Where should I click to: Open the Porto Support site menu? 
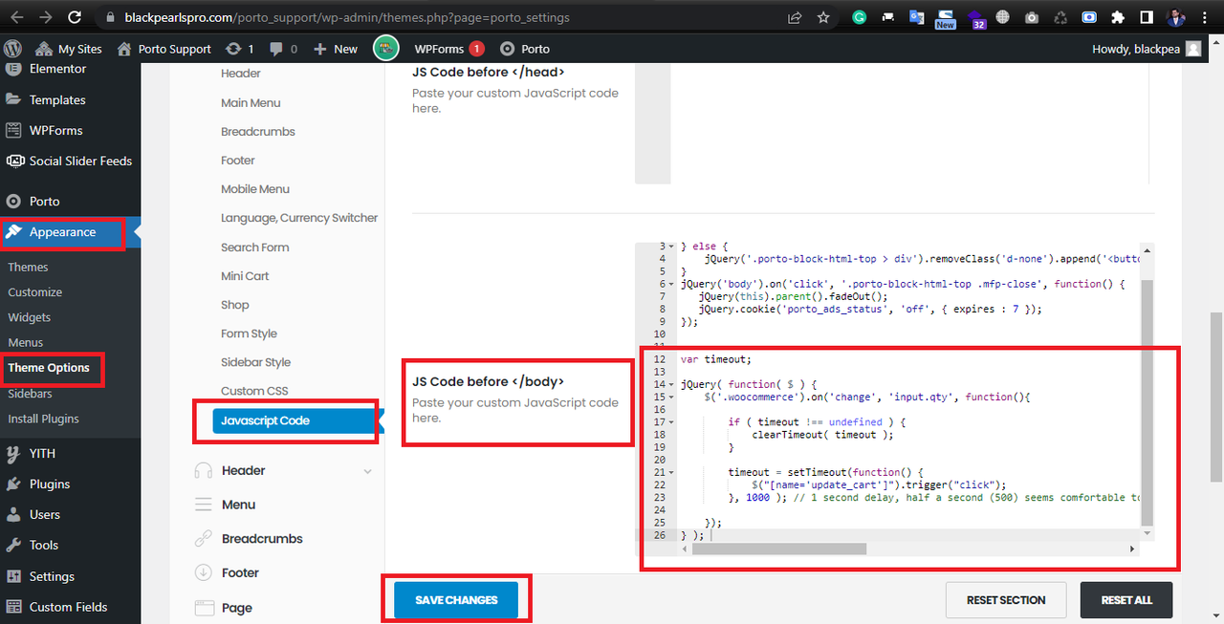tap(164, 49)
